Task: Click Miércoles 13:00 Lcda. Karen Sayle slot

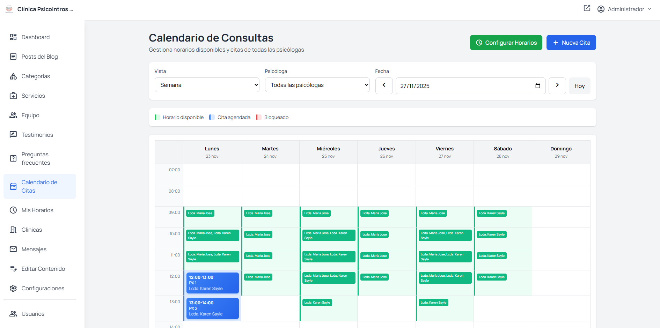Action: (317, 303)
